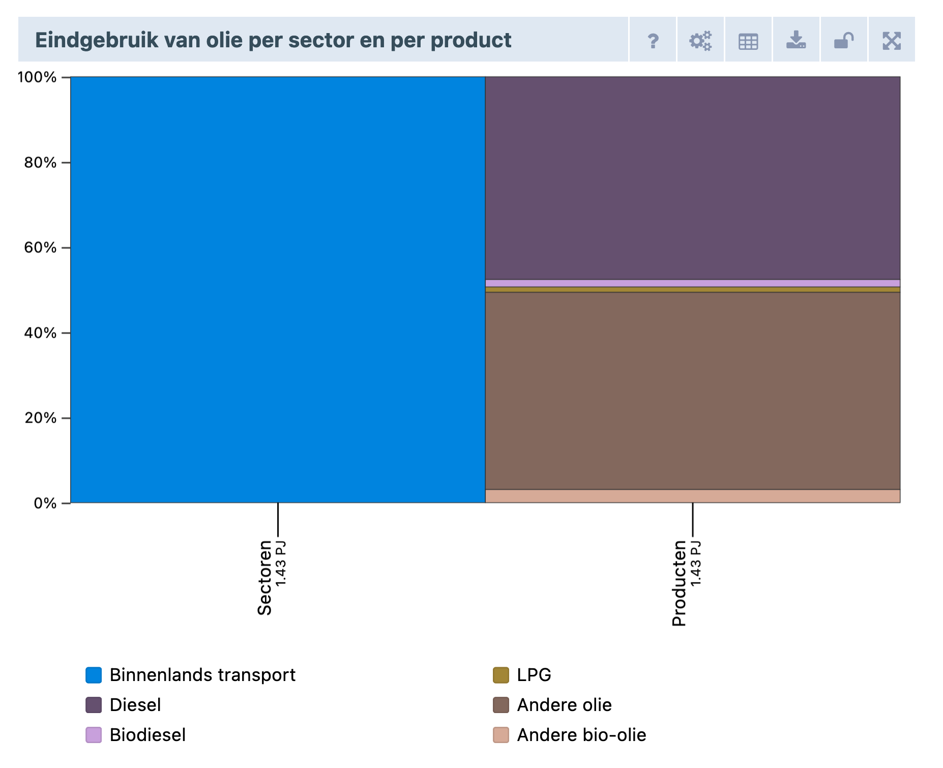The image size is (943, 768).
Task: Click the Producten axis label
Action: coord(680,583)
